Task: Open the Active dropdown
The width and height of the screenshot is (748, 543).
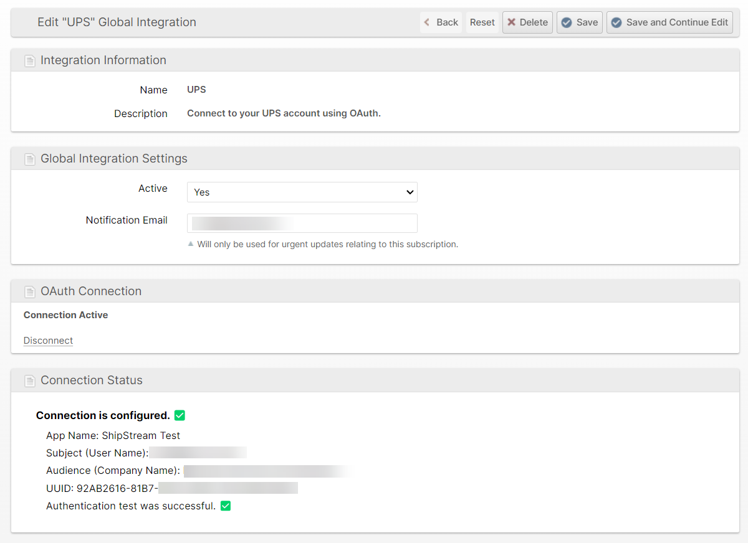Action: (302, 192)
